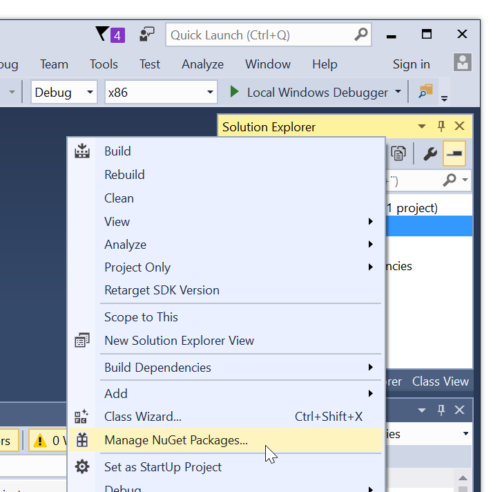Choose Manage NuGet Packages
Viewport: 502px width, 492px height.
[x=225, y=440]
